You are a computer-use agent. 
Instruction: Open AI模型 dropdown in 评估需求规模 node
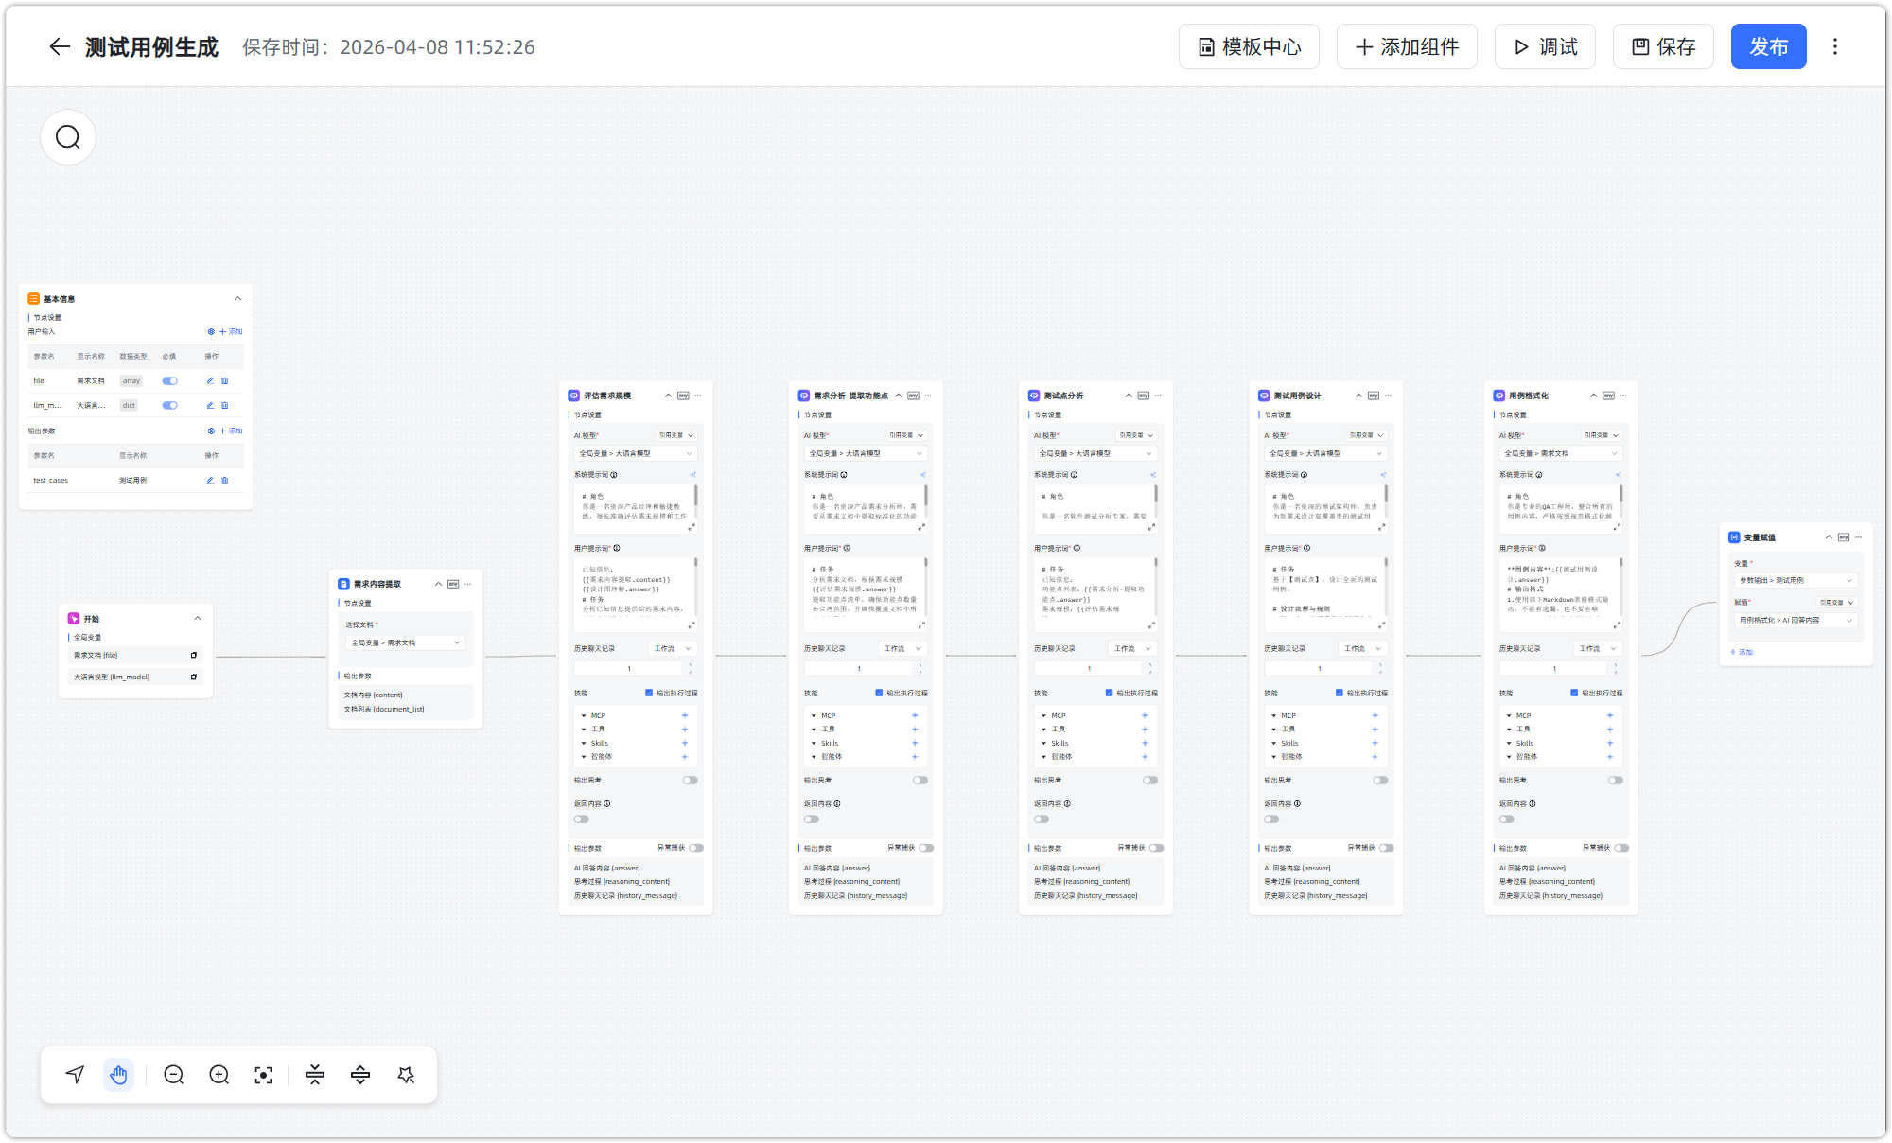[635, 454]
